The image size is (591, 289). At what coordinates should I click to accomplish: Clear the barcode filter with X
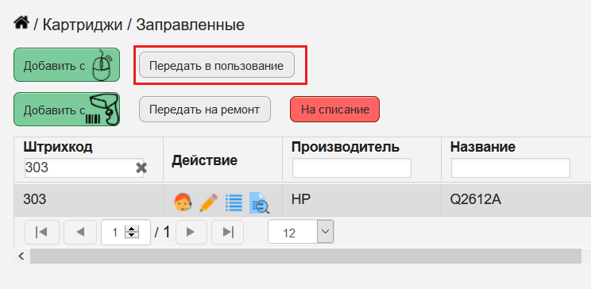point(141,168)
